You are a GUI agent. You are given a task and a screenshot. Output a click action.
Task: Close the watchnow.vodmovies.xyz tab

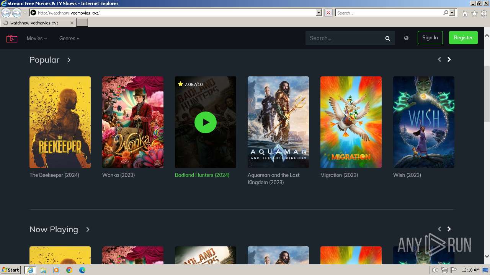tap(72, 23)
